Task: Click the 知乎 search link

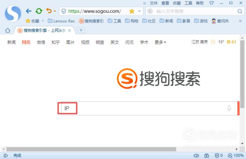Action: [x=55, y=42]
